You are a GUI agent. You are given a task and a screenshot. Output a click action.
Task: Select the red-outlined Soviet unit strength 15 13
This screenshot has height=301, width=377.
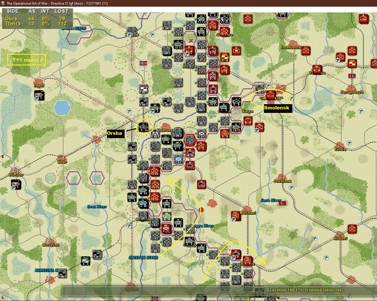click(190, 140)
